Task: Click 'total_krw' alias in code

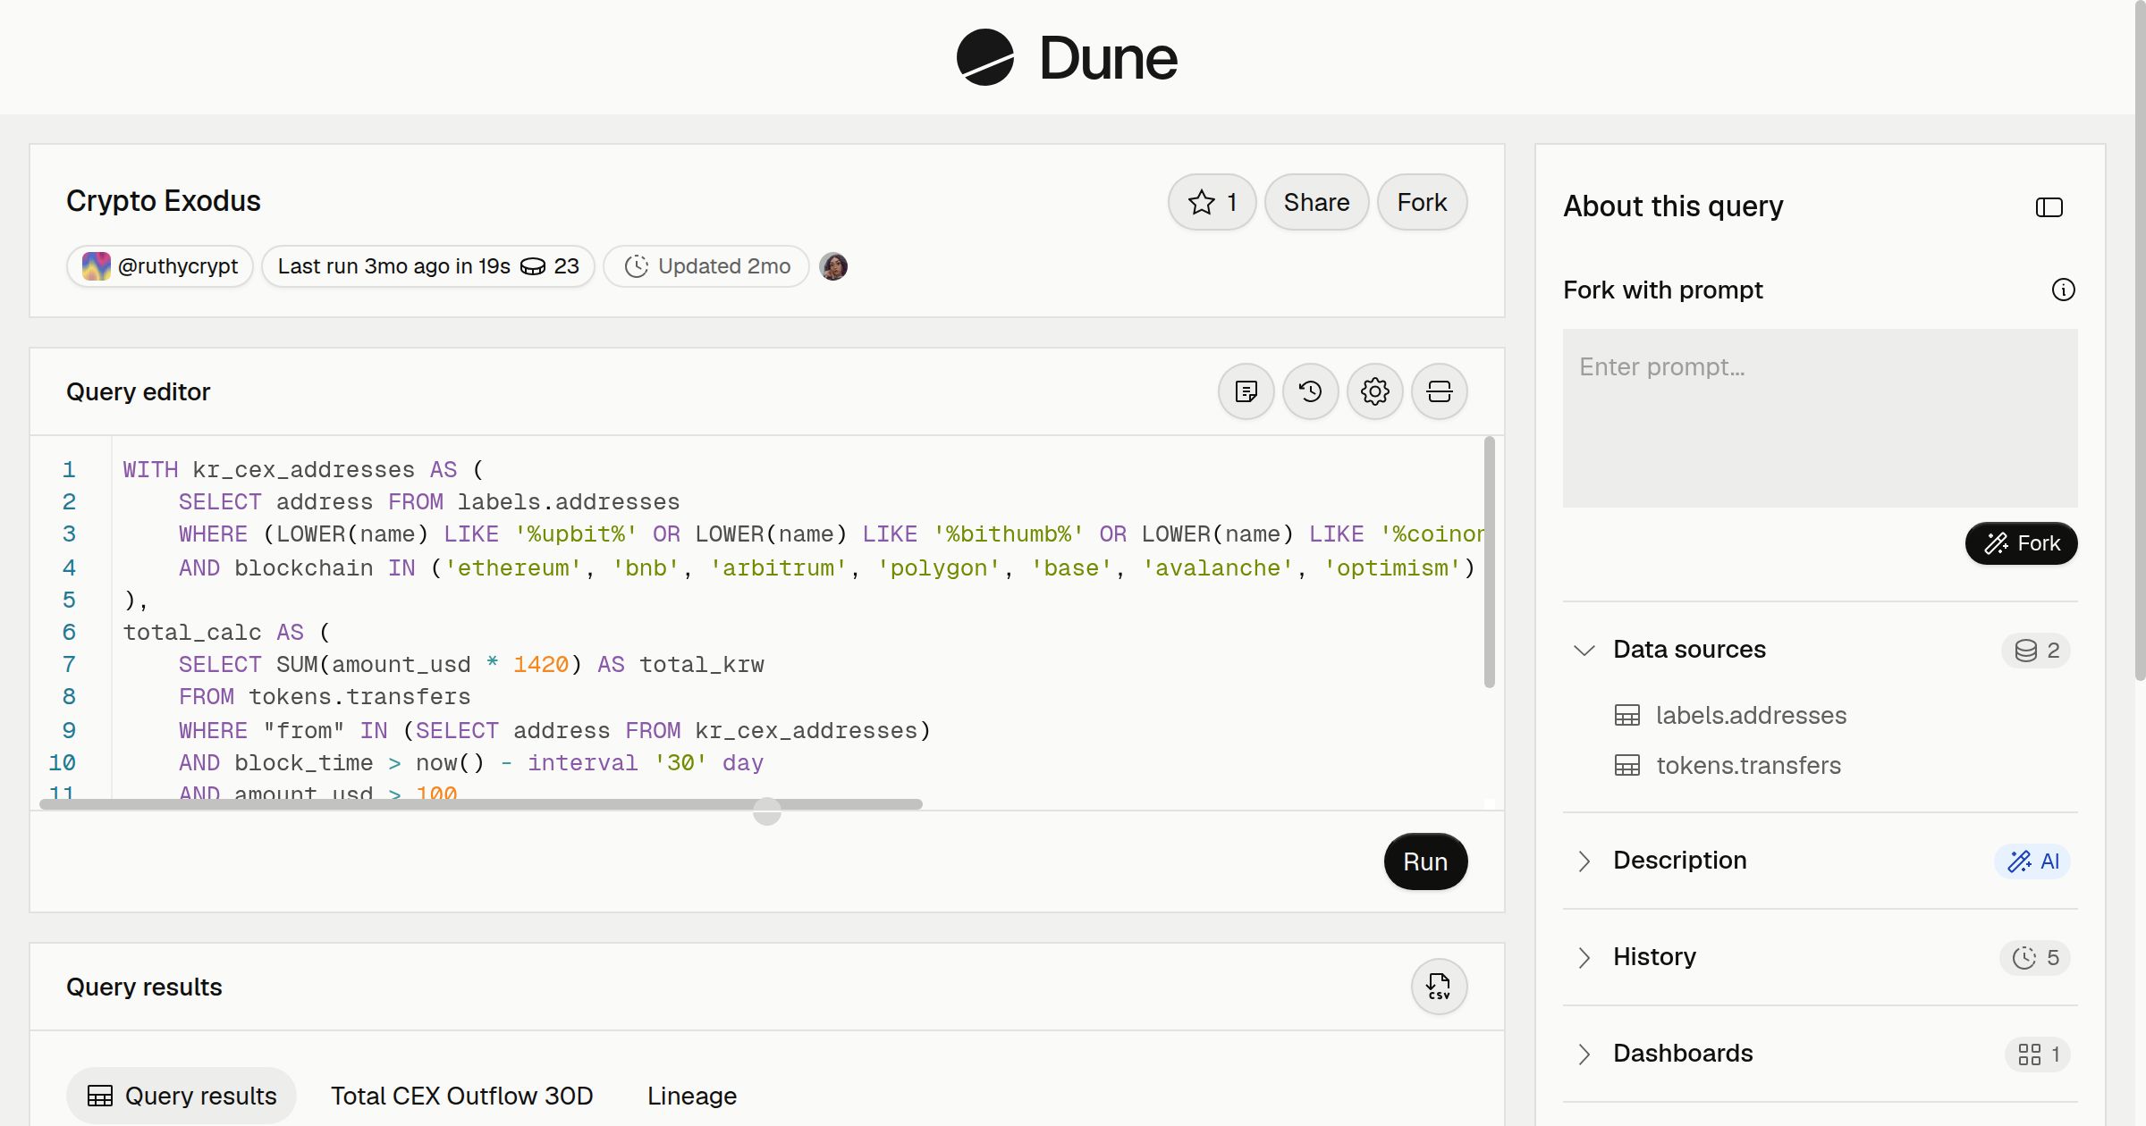Action: coord(702,665)
